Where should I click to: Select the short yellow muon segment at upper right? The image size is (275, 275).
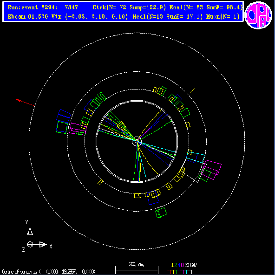tap(192, 91)
